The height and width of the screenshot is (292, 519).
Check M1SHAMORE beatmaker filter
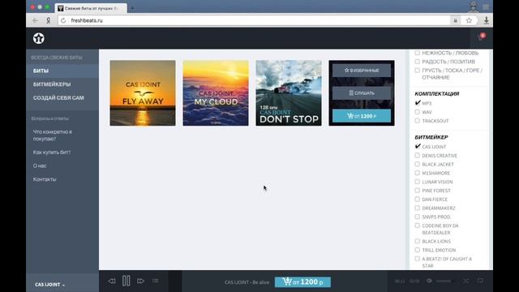tap(418, 173)
